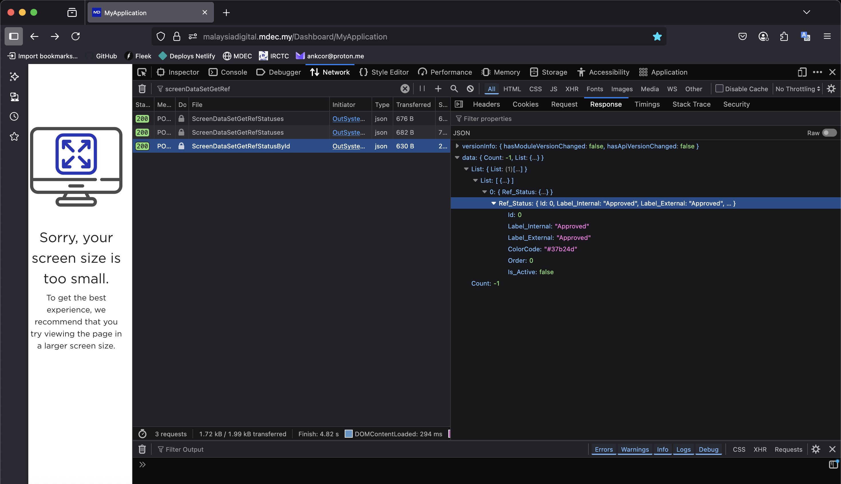The height and width of the screenshot is (484, 841).
Task: Toggle responsive design mode icon
Action: point(802,72)
